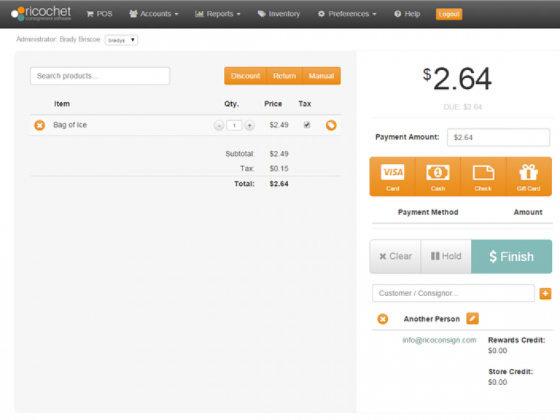Image resolution: width=560 pixels, height=420 pixels.
Task: Focus the Search products field
Action: pyautogui.click(x=100, y=76)
